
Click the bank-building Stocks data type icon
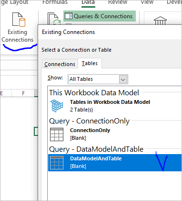160,21
